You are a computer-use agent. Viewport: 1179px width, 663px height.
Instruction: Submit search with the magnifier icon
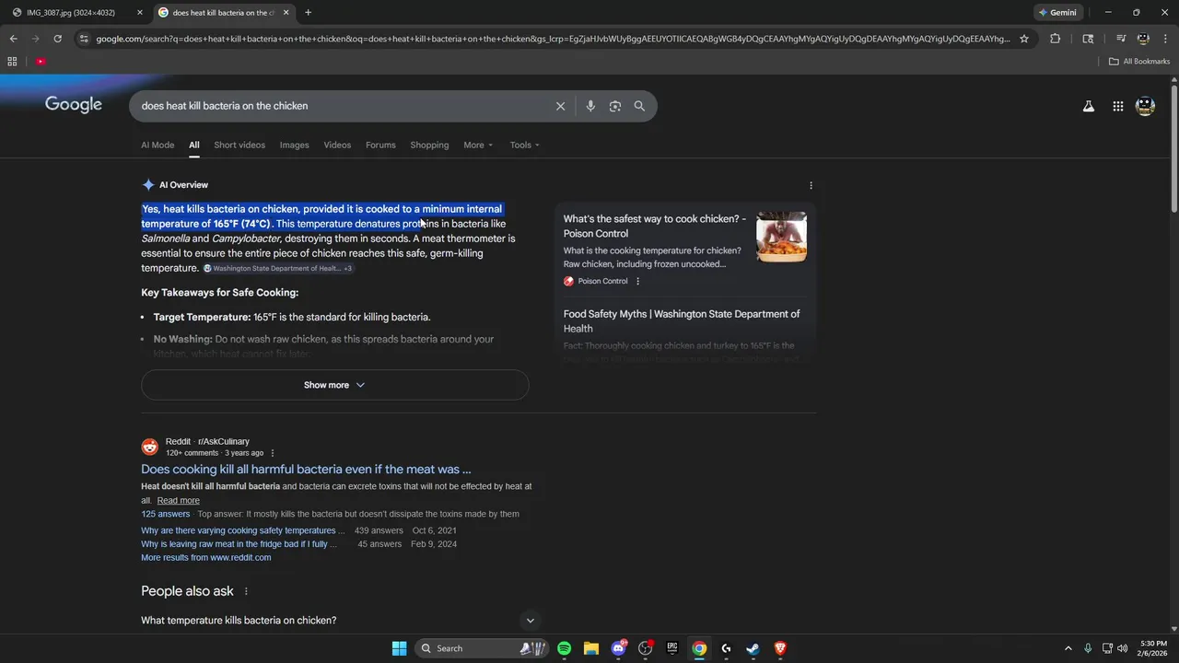tap(639, 106)
